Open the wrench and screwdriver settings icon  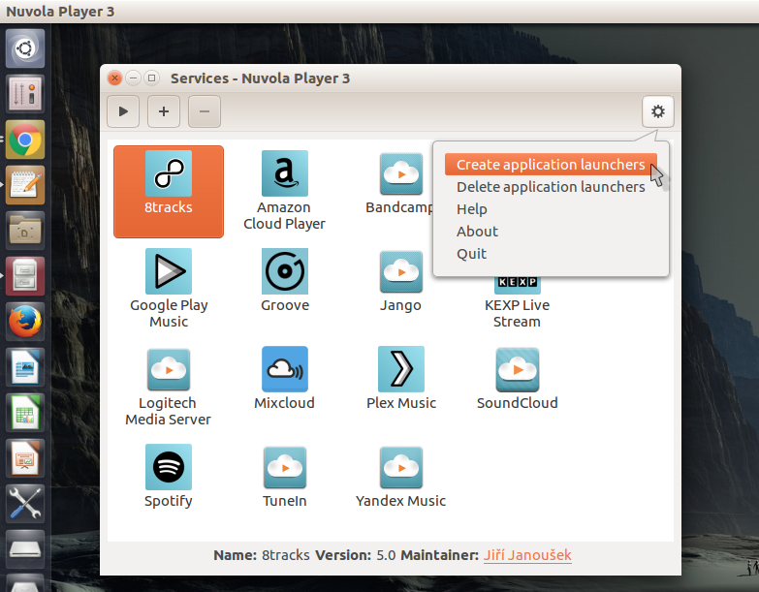25,504
